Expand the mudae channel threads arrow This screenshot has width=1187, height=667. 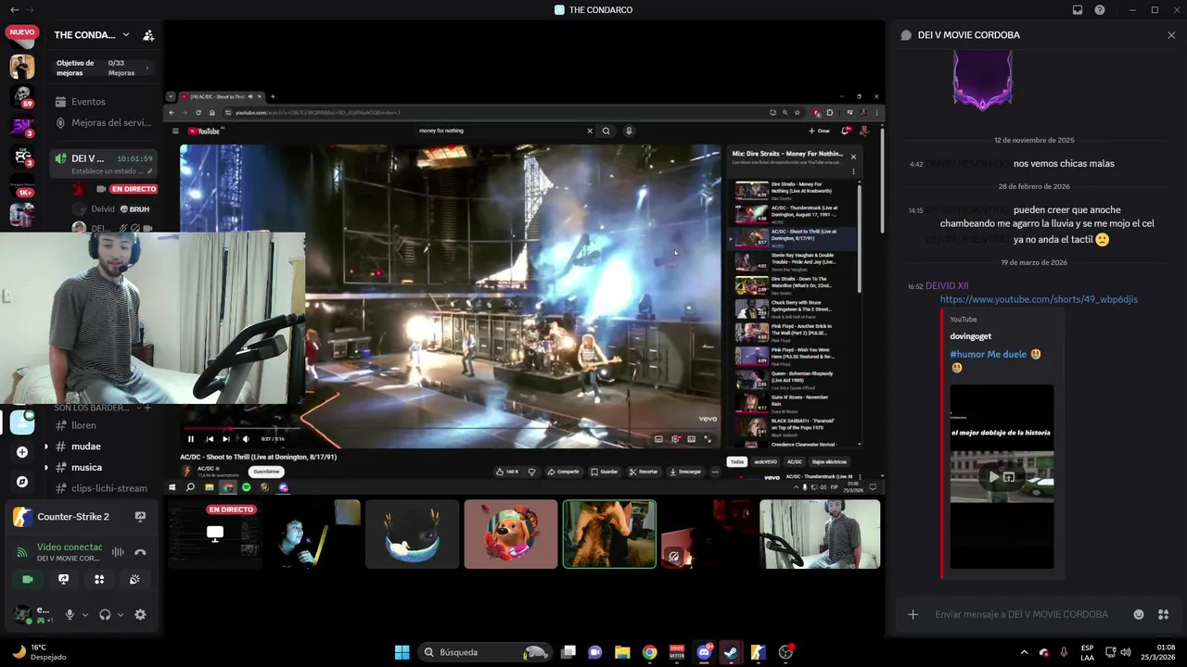point(46,447)
